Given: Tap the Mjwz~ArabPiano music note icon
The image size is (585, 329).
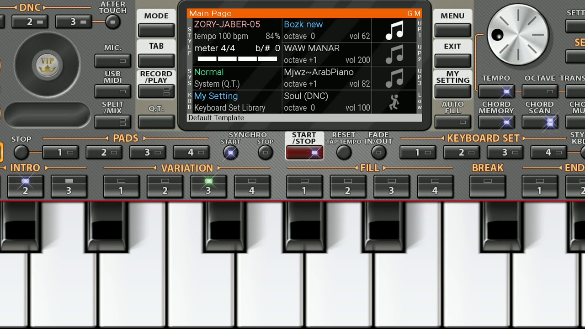Looking at the screenshot, I should [x=394, y=78].
